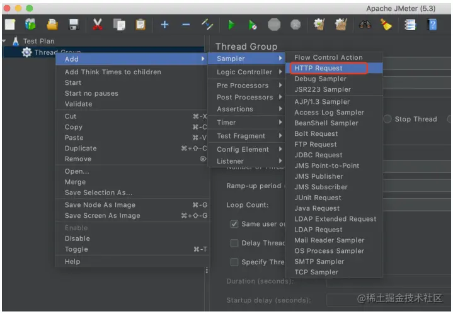453x314 pixels.
Task: Expand the Assertions submenu
Action: click(x=246, y=109)
